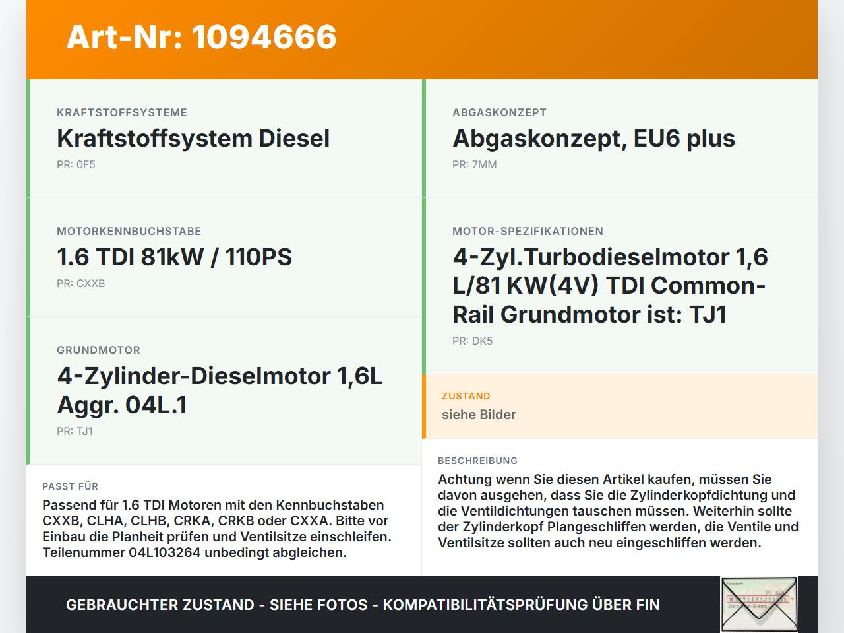Screen dimensions: 844x633
Task: Select 4-Zylinder-Dieselmotor 1,6L Aggr. 04L.1 heading
Action: [x=220, y=390]
